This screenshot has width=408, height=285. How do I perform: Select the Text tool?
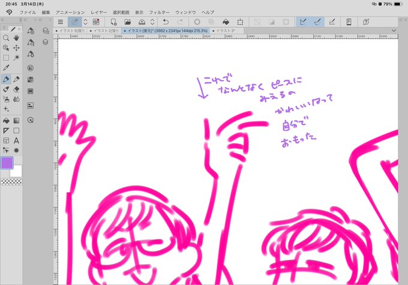click(x=16, y=140)
